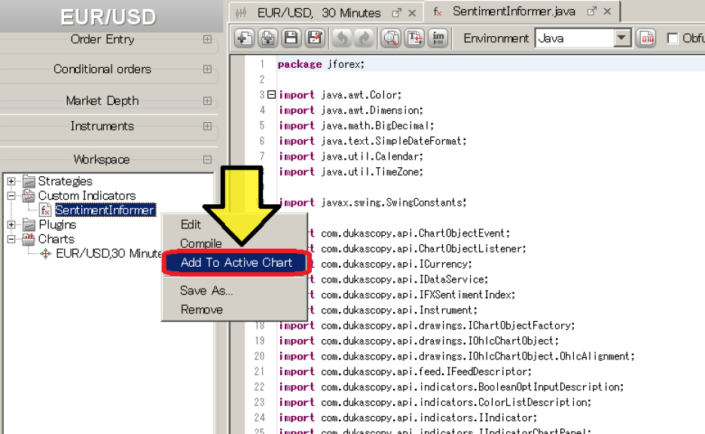Expand the Plugins tree node

pos(11,225)
